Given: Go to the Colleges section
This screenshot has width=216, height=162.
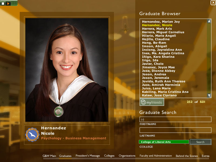Looking at the screenshot, I should [109, 156].
